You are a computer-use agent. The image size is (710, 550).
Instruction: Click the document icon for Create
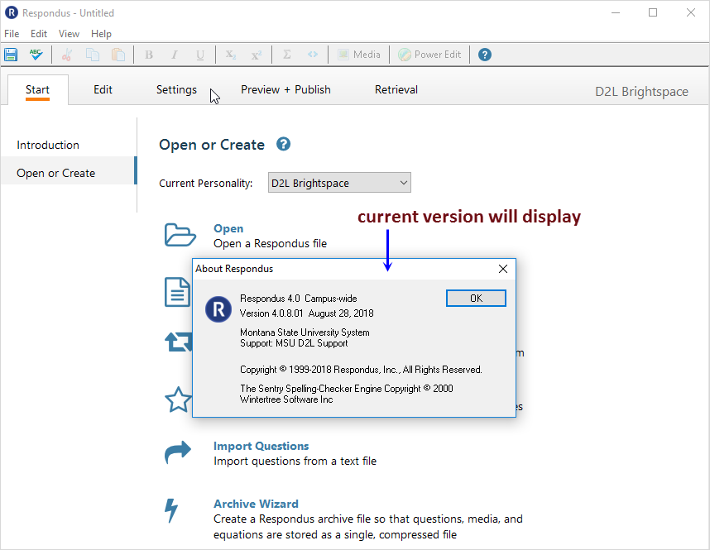click(x=177, y=293)
